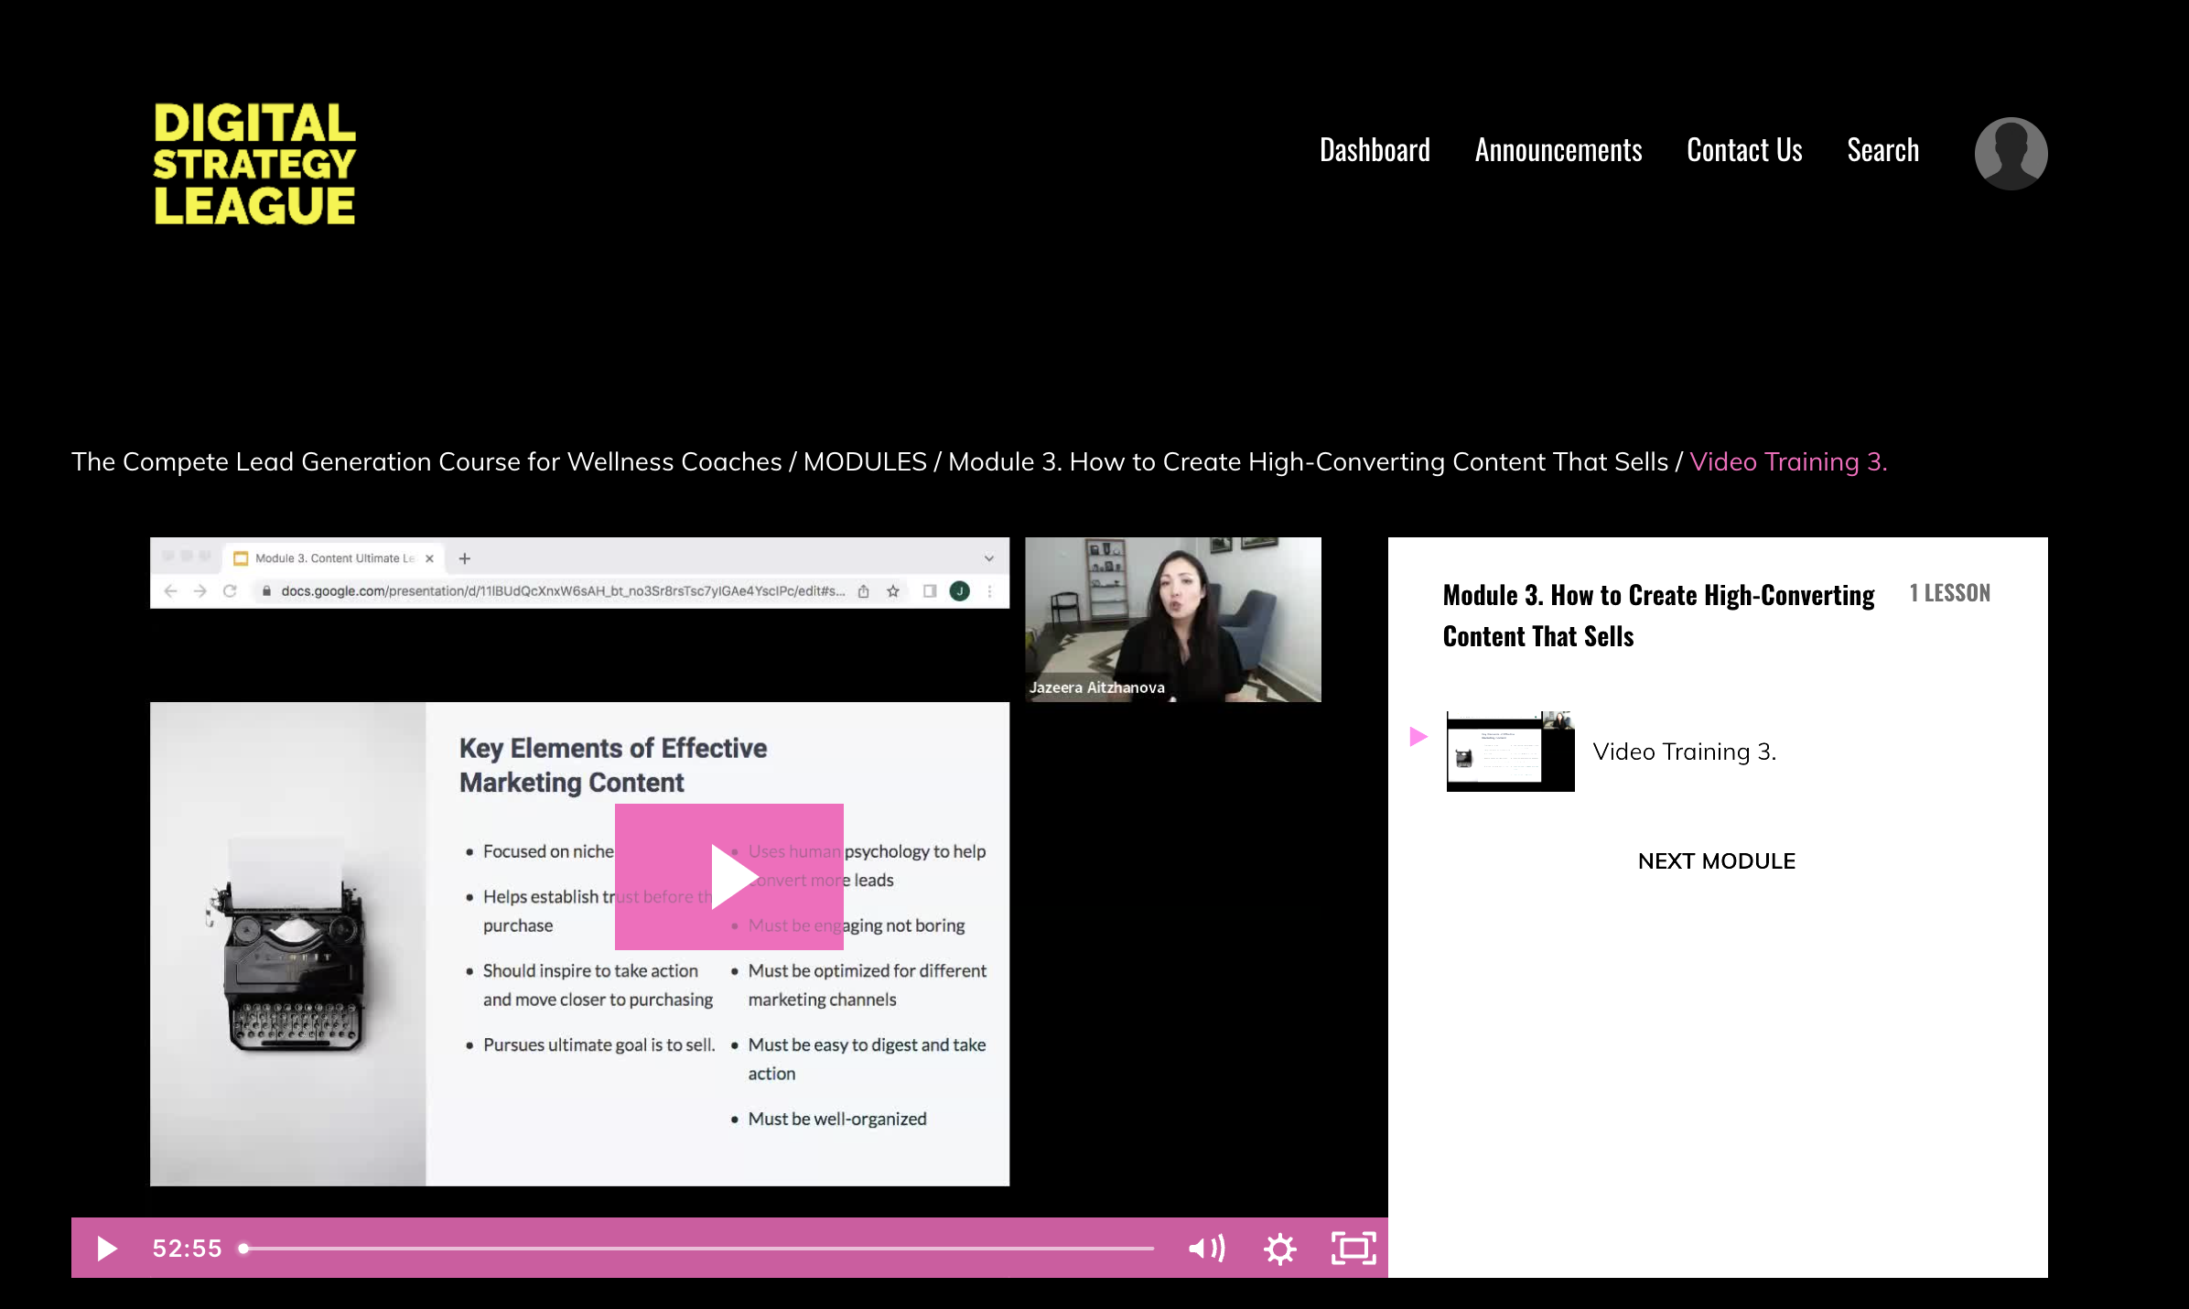Click the Module 3 breadcrumb link
Screen dimensions: 2189x1309
point(1308,461)
